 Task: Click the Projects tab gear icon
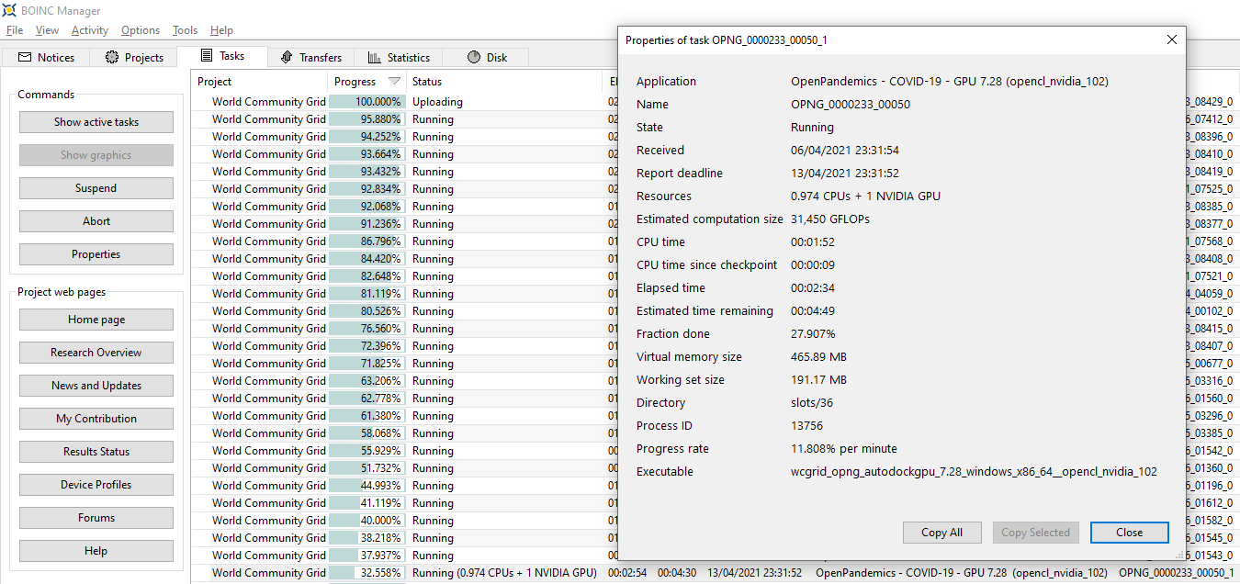[x=112, y=57]
